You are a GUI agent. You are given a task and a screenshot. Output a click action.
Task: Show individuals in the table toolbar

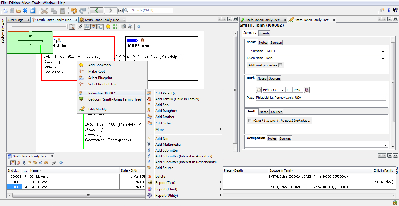click(x=13, y=163)
